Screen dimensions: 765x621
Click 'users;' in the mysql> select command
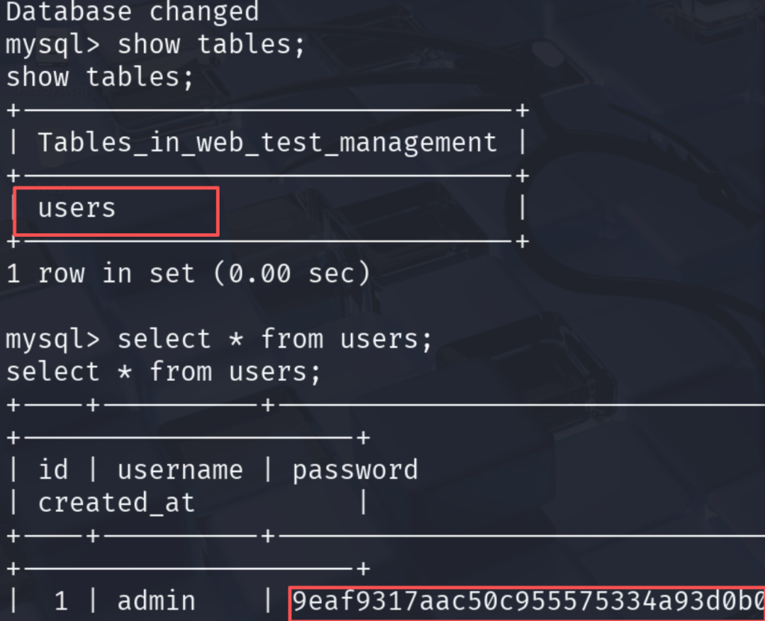(386, 339)
